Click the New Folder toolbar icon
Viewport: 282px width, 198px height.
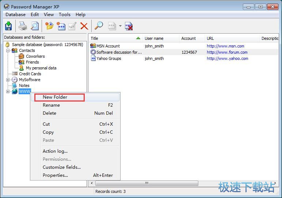pos(49,26)
